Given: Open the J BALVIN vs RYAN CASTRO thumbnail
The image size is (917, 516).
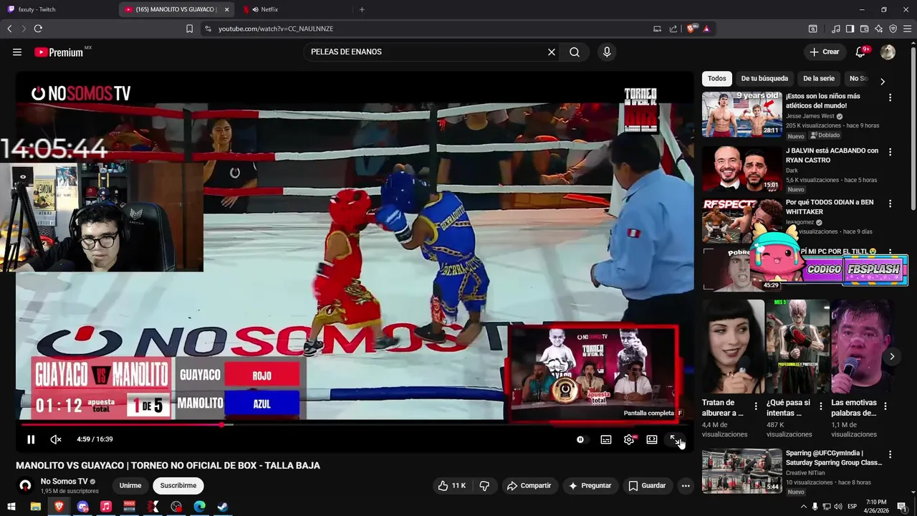Looking at the screenshot, I should 742,169.
